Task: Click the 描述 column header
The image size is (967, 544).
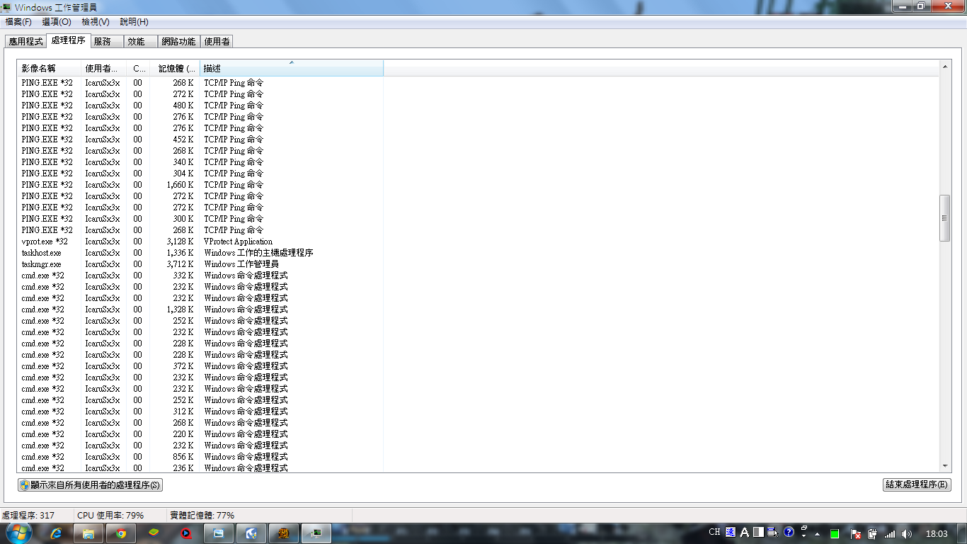Action: tap(292, 69)
